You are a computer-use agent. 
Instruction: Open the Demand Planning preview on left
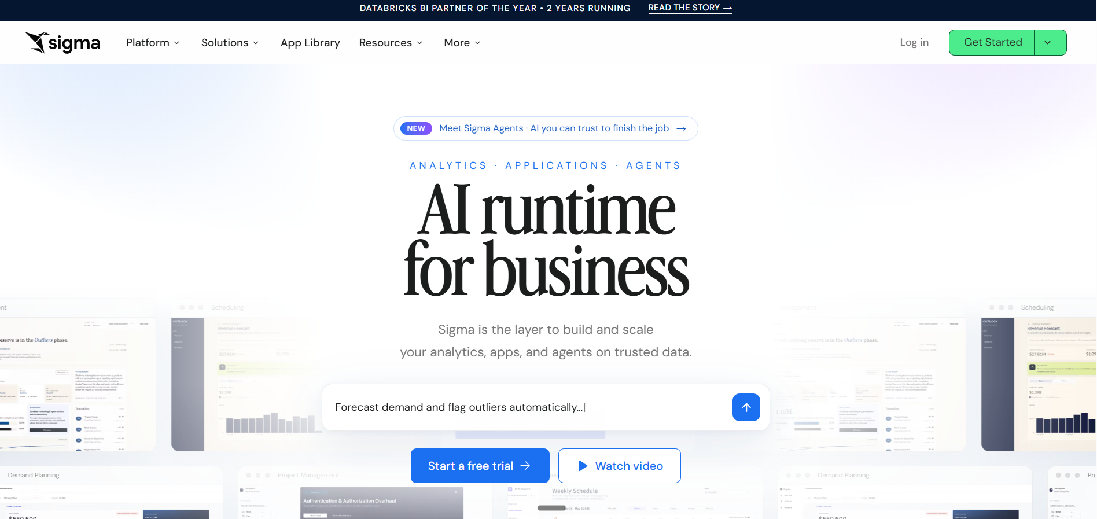coord(111,493)
